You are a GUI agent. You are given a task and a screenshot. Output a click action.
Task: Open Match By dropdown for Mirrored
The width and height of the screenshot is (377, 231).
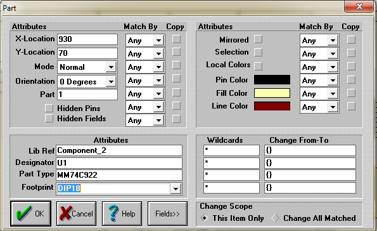pos(333,40)
